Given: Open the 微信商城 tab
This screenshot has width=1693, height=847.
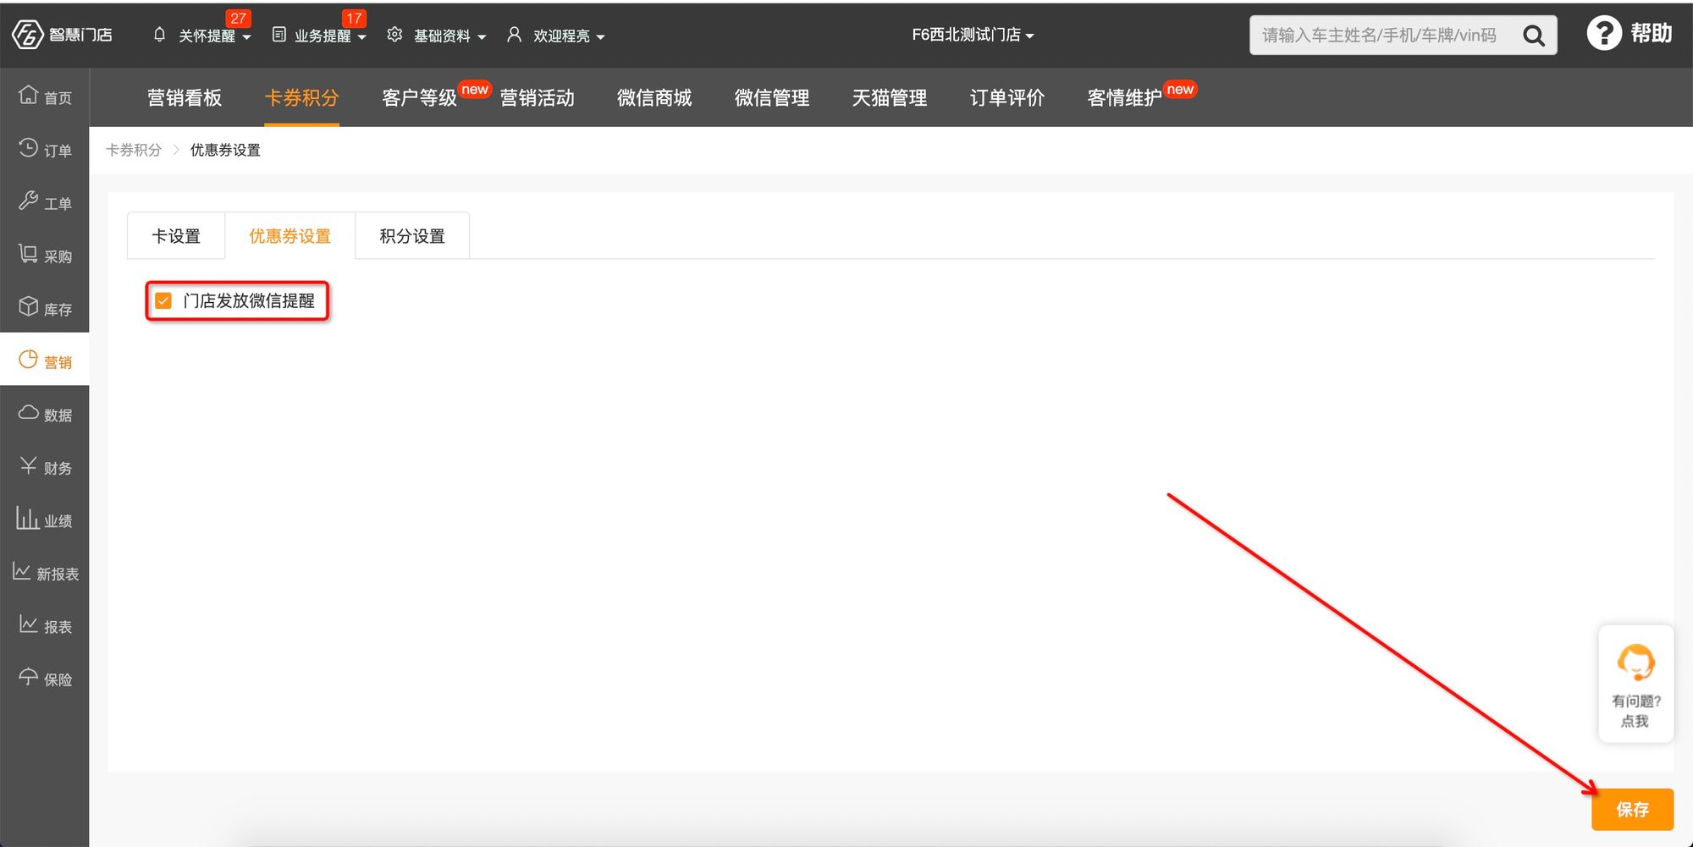Looking at the screenshot, I should [x=654, y=97].
